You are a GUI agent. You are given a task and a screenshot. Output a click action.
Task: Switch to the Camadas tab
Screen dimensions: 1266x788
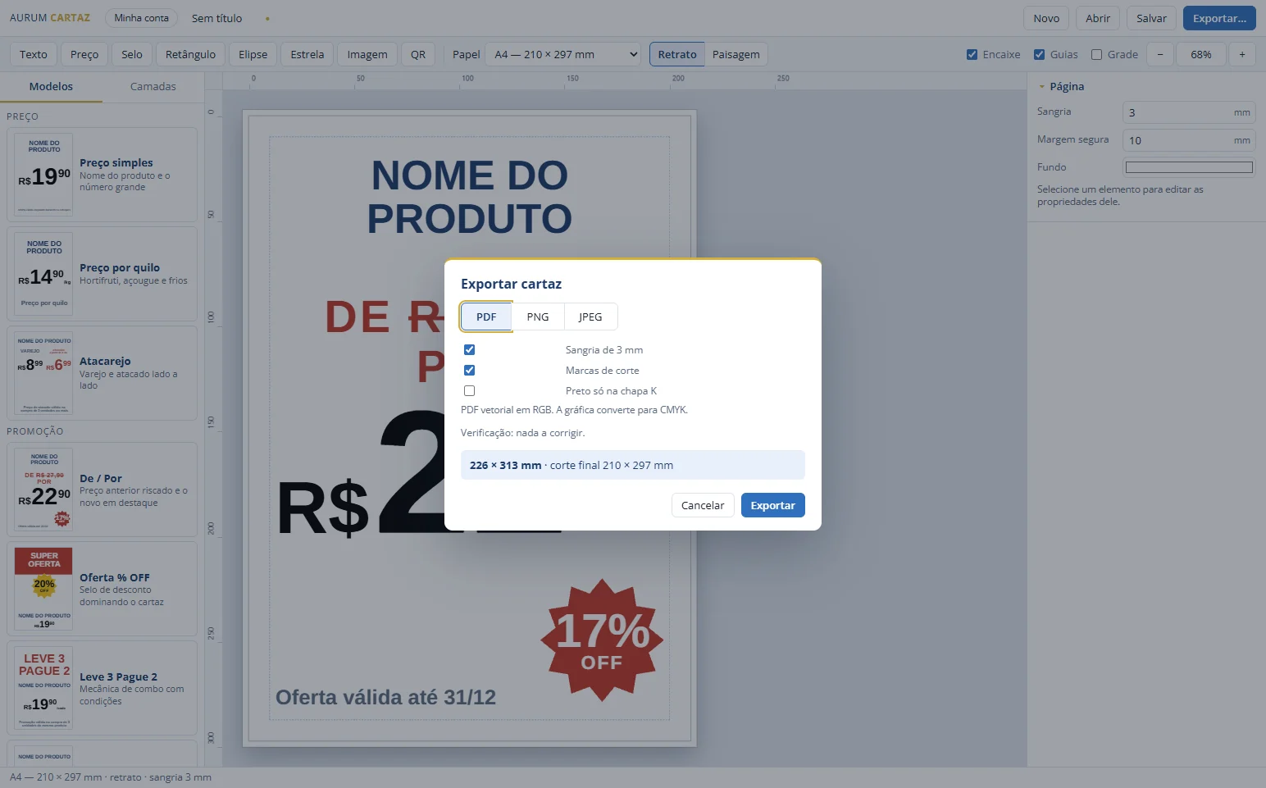coord(153,86)
